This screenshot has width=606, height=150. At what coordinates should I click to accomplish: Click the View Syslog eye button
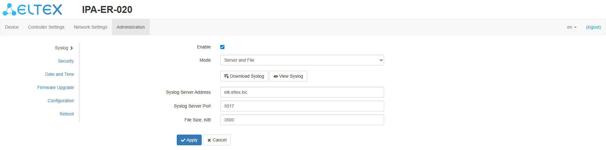click(x=288, y=76)
